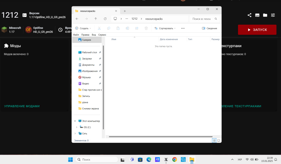Open the Service (Сервис) menu
The image size is (281, 164).
coord(102,35)
